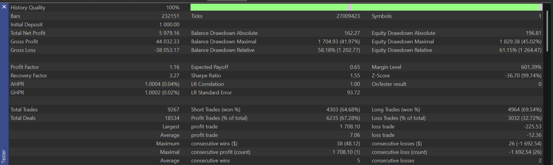This screenshot has width=553, height=165.
Task: Select the Expected Payoff value 0.65
Action: [355, 67]
